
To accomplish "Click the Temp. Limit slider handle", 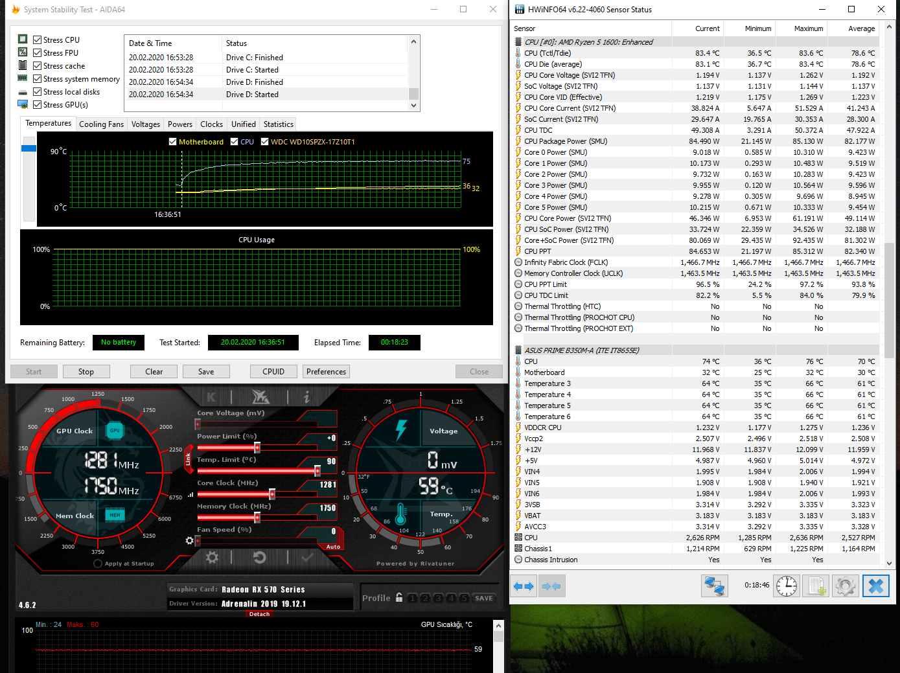I will (317, 471).
